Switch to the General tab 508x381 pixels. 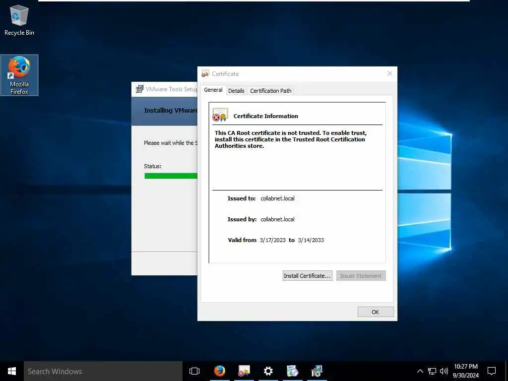tap(213, 90)
